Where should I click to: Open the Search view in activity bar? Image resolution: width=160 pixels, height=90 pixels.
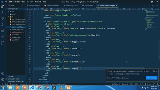point(3,12)
